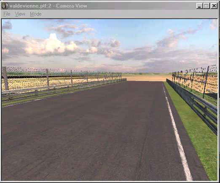The width and height of the screenshot is (220, 183).
Task: Open the File menu
Action: [7, 14]
